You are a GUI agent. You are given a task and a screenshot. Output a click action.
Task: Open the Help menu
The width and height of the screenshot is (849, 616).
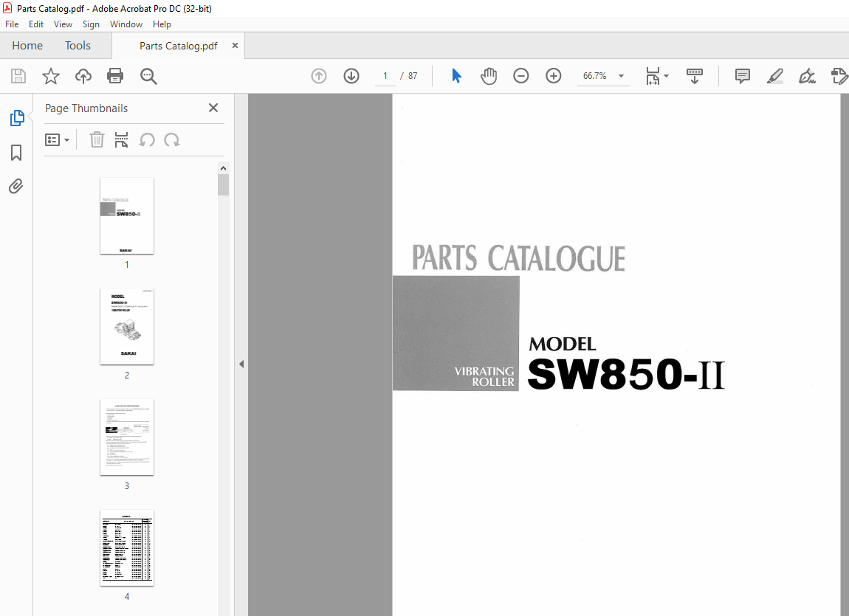tap(162, 24)
